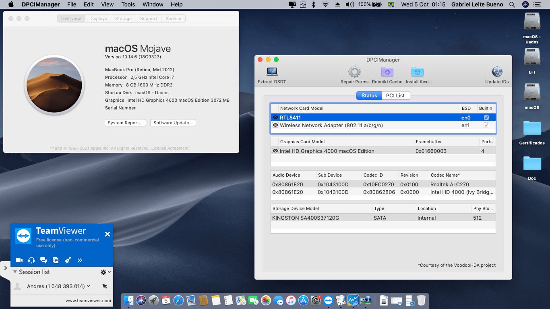The image size is (550, 309).
Task: Click the Bluetooth menu bar icon
Action: pos(314,4)
